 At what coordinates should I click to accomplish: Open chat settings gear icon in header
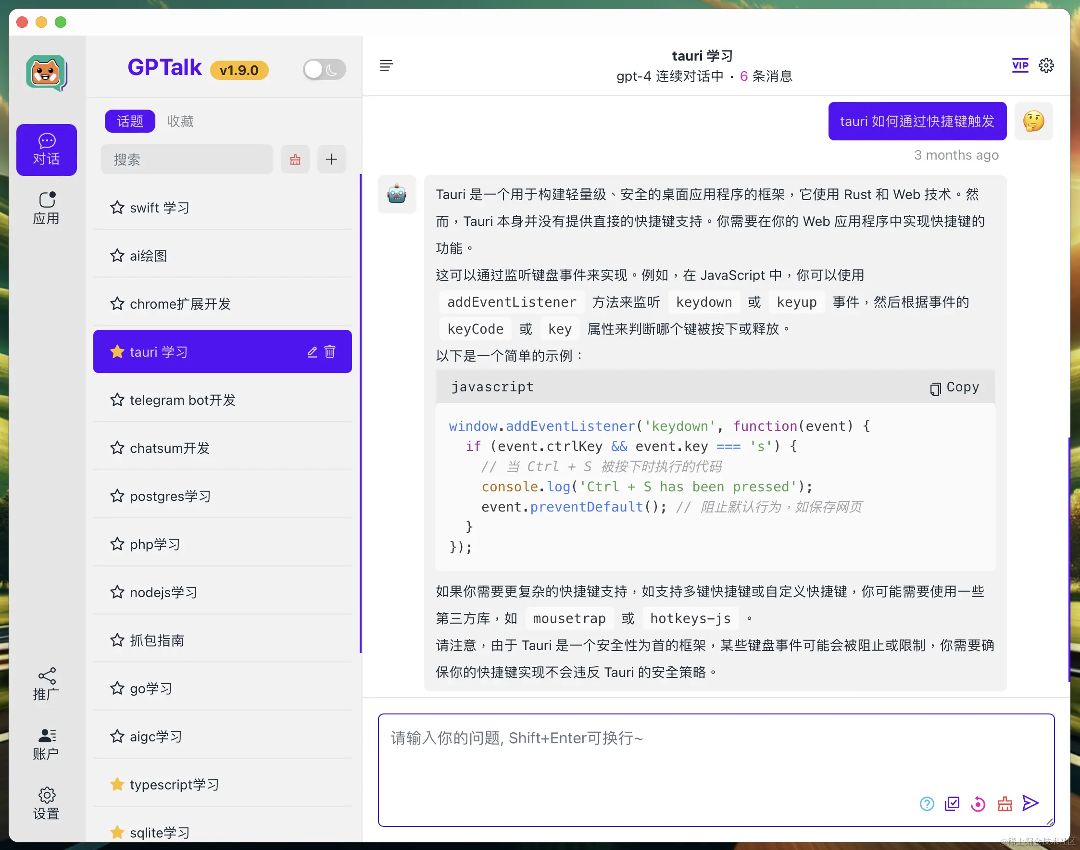[1046, 65]
